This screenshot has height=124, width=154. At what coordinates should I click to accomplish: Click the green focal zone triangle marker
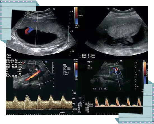point(139,70)
